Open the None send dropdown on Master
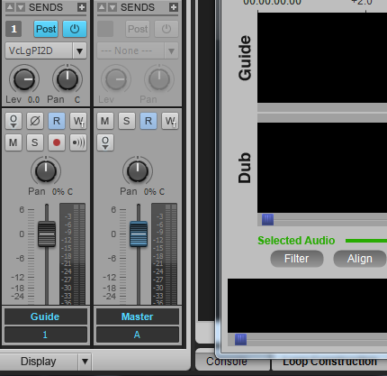This screenshot has height=376, width=387. [x=171, y=50]
